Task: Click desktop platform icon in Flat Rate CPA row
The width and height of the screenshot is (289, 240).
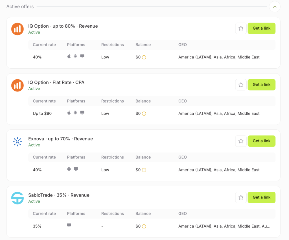Action: [x=82, y=113]
